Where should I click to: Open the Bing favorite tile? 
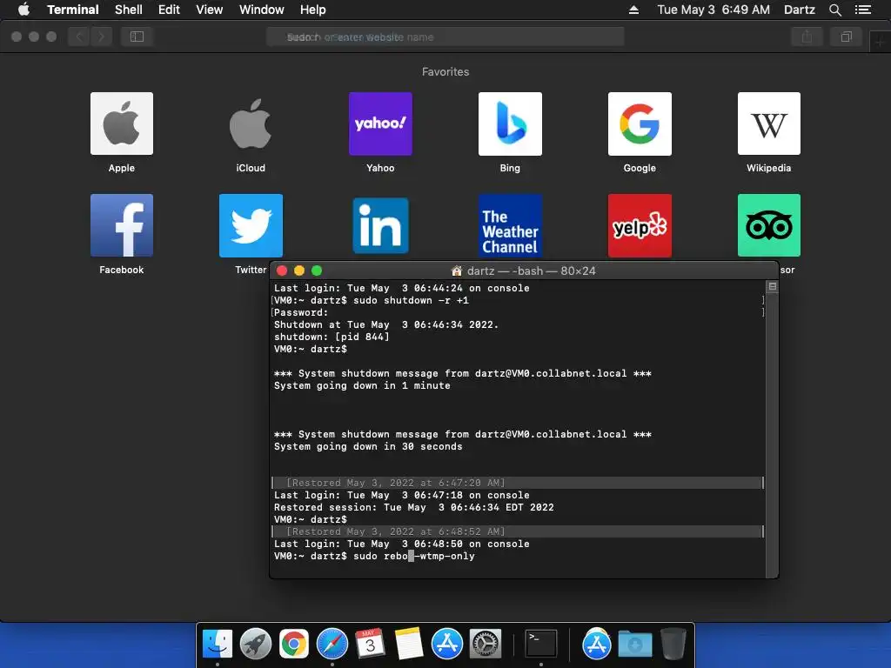click(510, 124)
